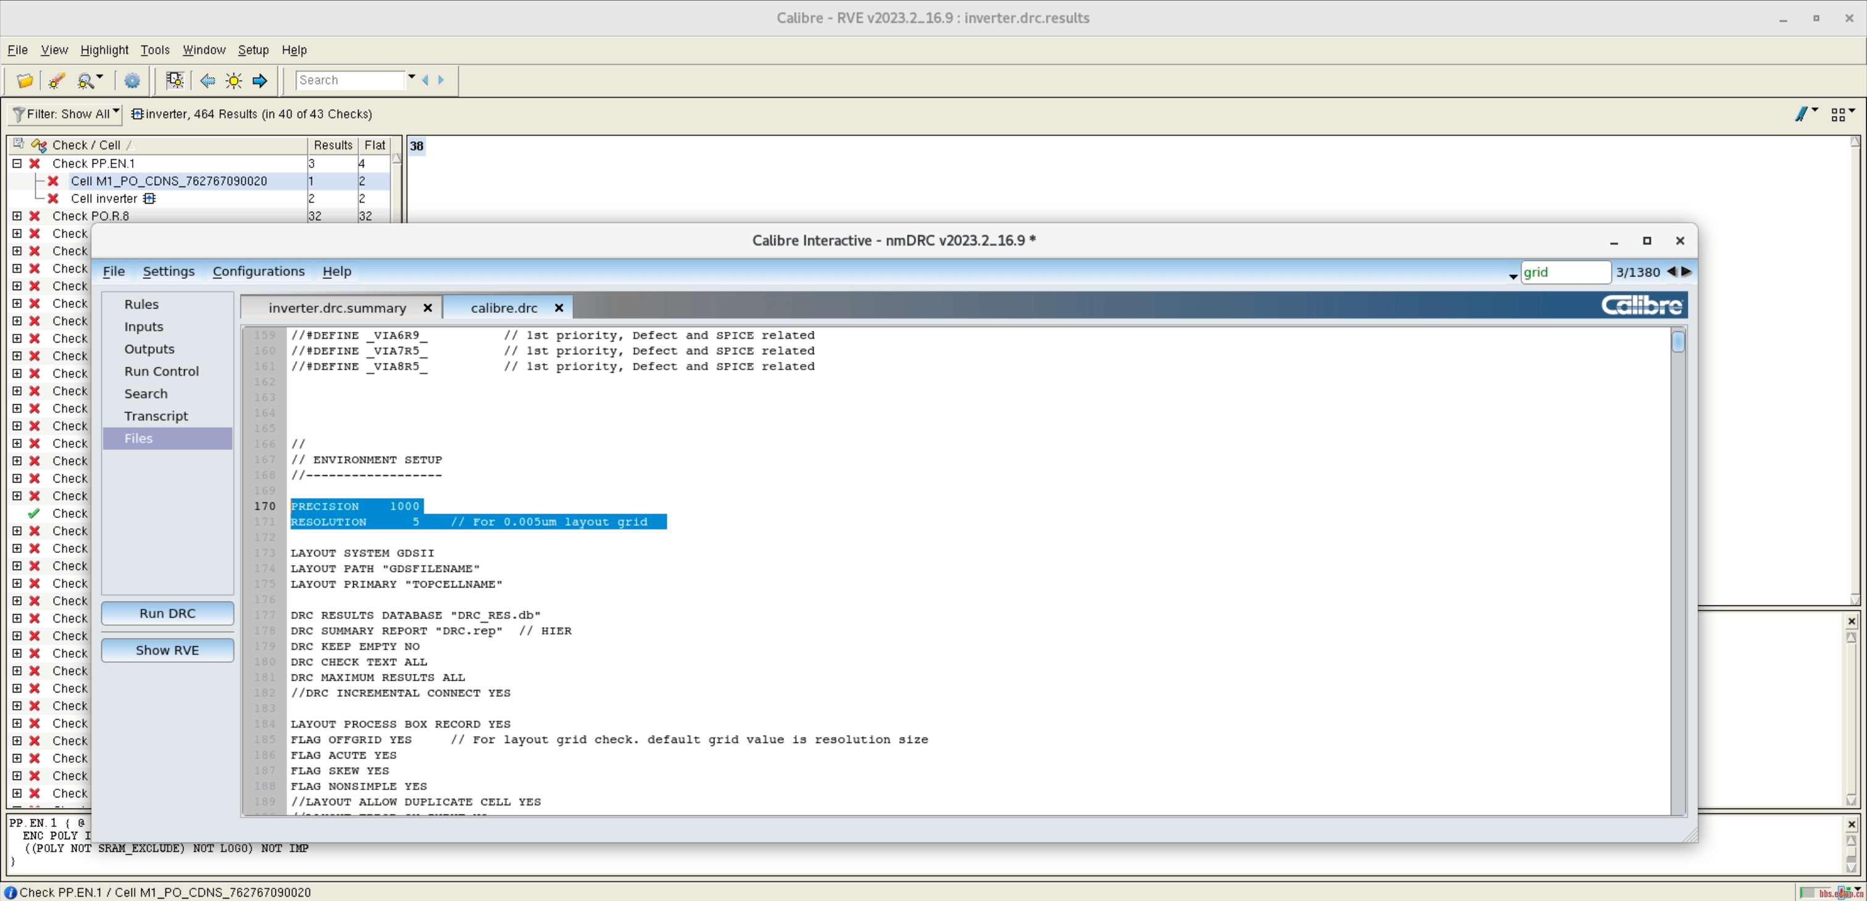The width and height of the screenshot is (1867, 901).
Task: Open the Filter: Show All dropdown
Action: point(65,114)
